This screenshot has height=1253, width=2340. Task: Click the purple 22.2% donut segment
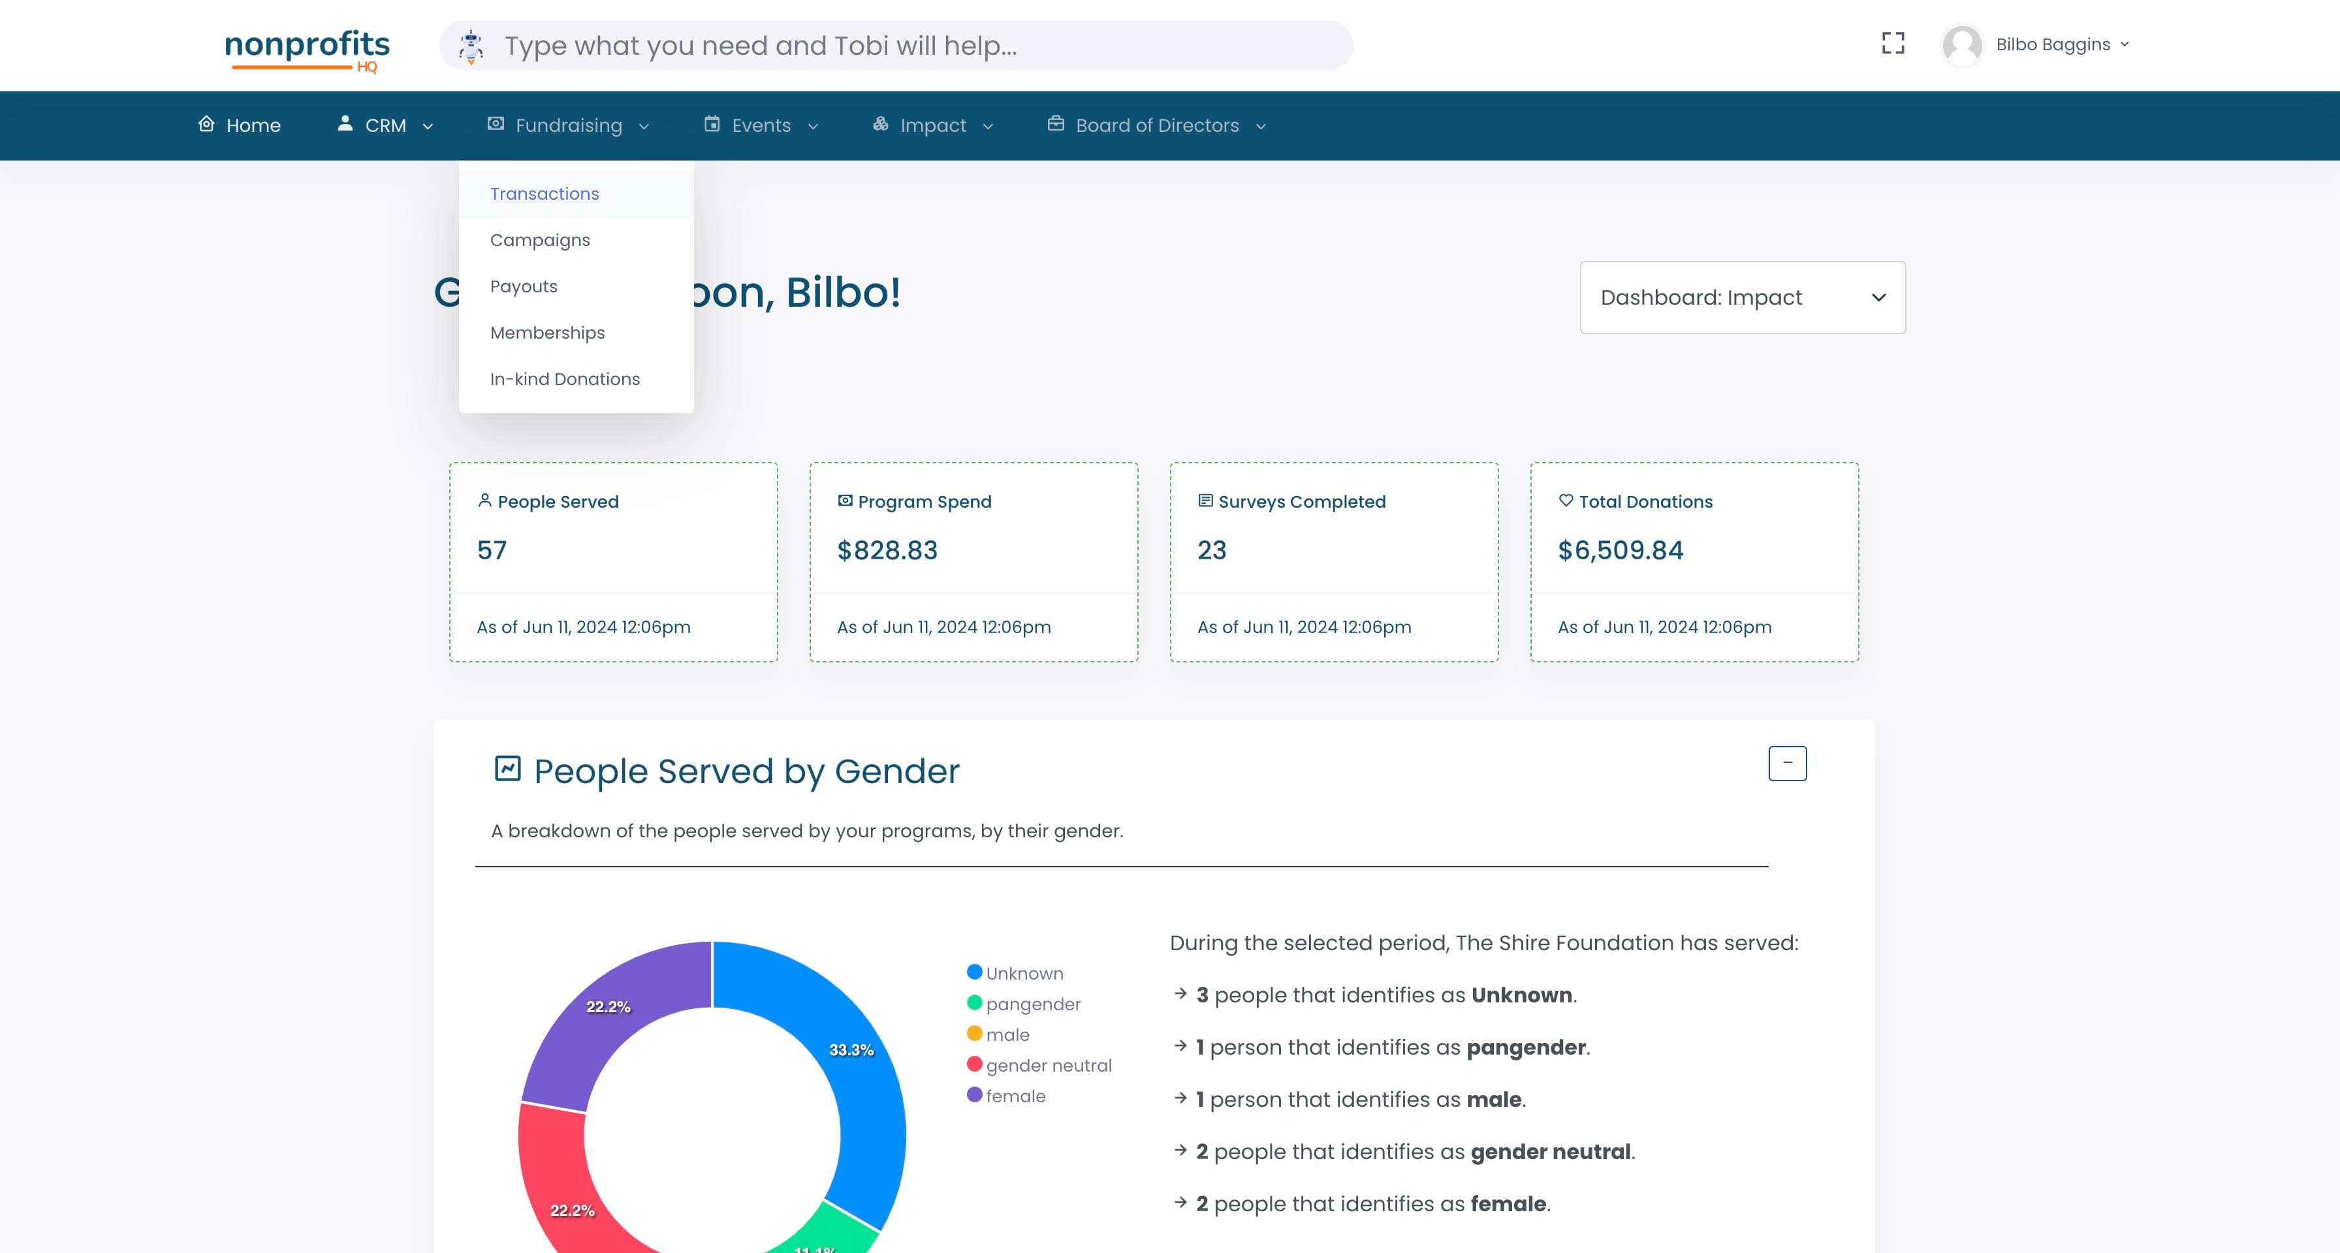(x=609, y=1006)
